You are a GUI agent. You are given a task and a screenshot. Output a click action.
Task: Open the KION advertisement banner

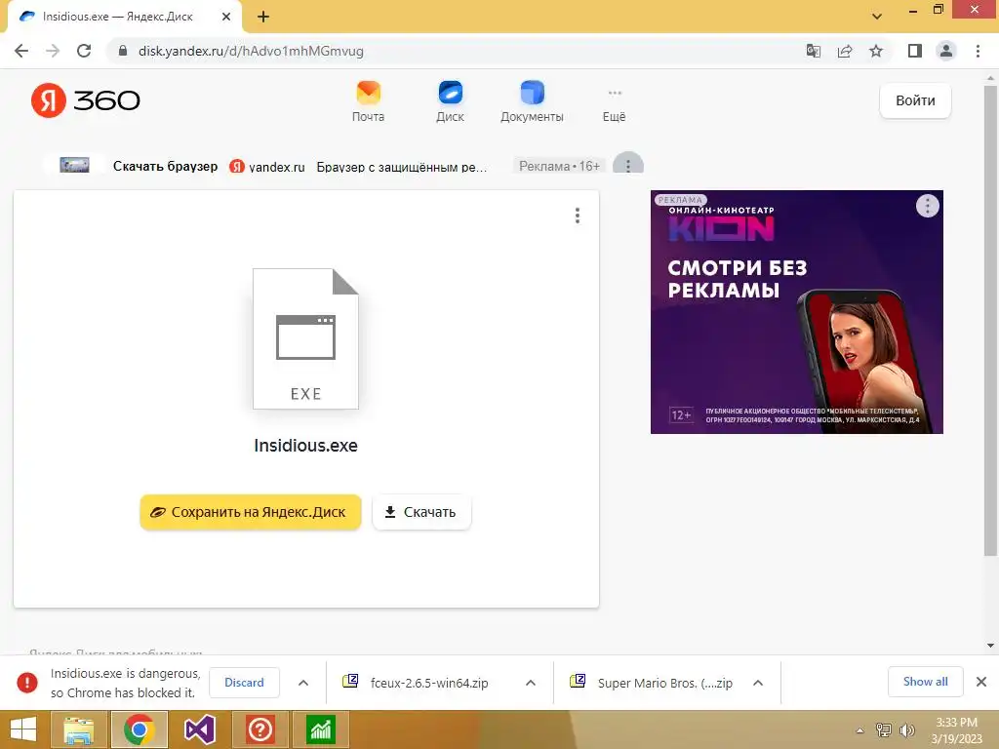796,312
